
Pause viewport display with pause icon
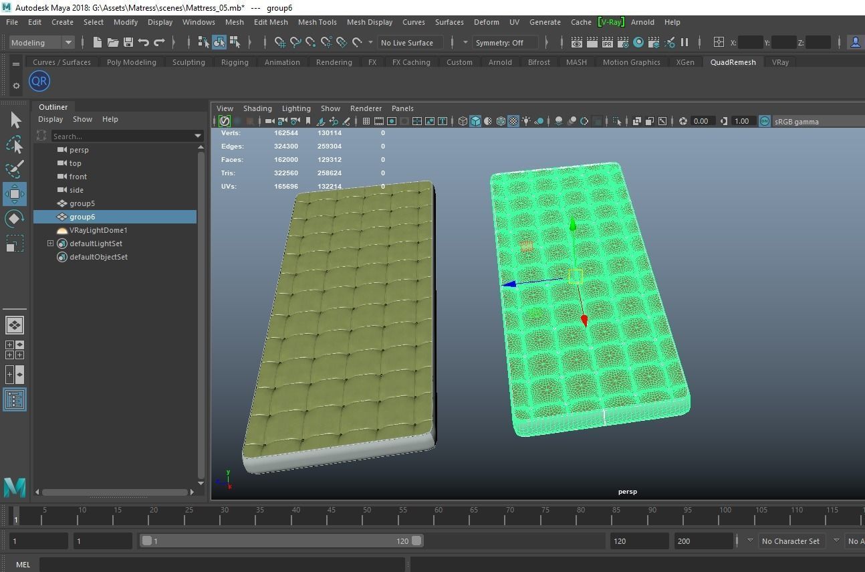coord(685,42)
